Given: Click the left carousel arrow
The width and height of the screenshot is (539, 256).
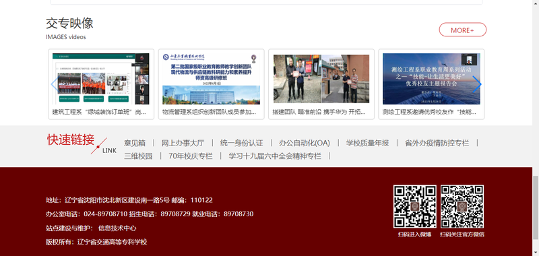Looking at the screenshot, I should point(55,84).
